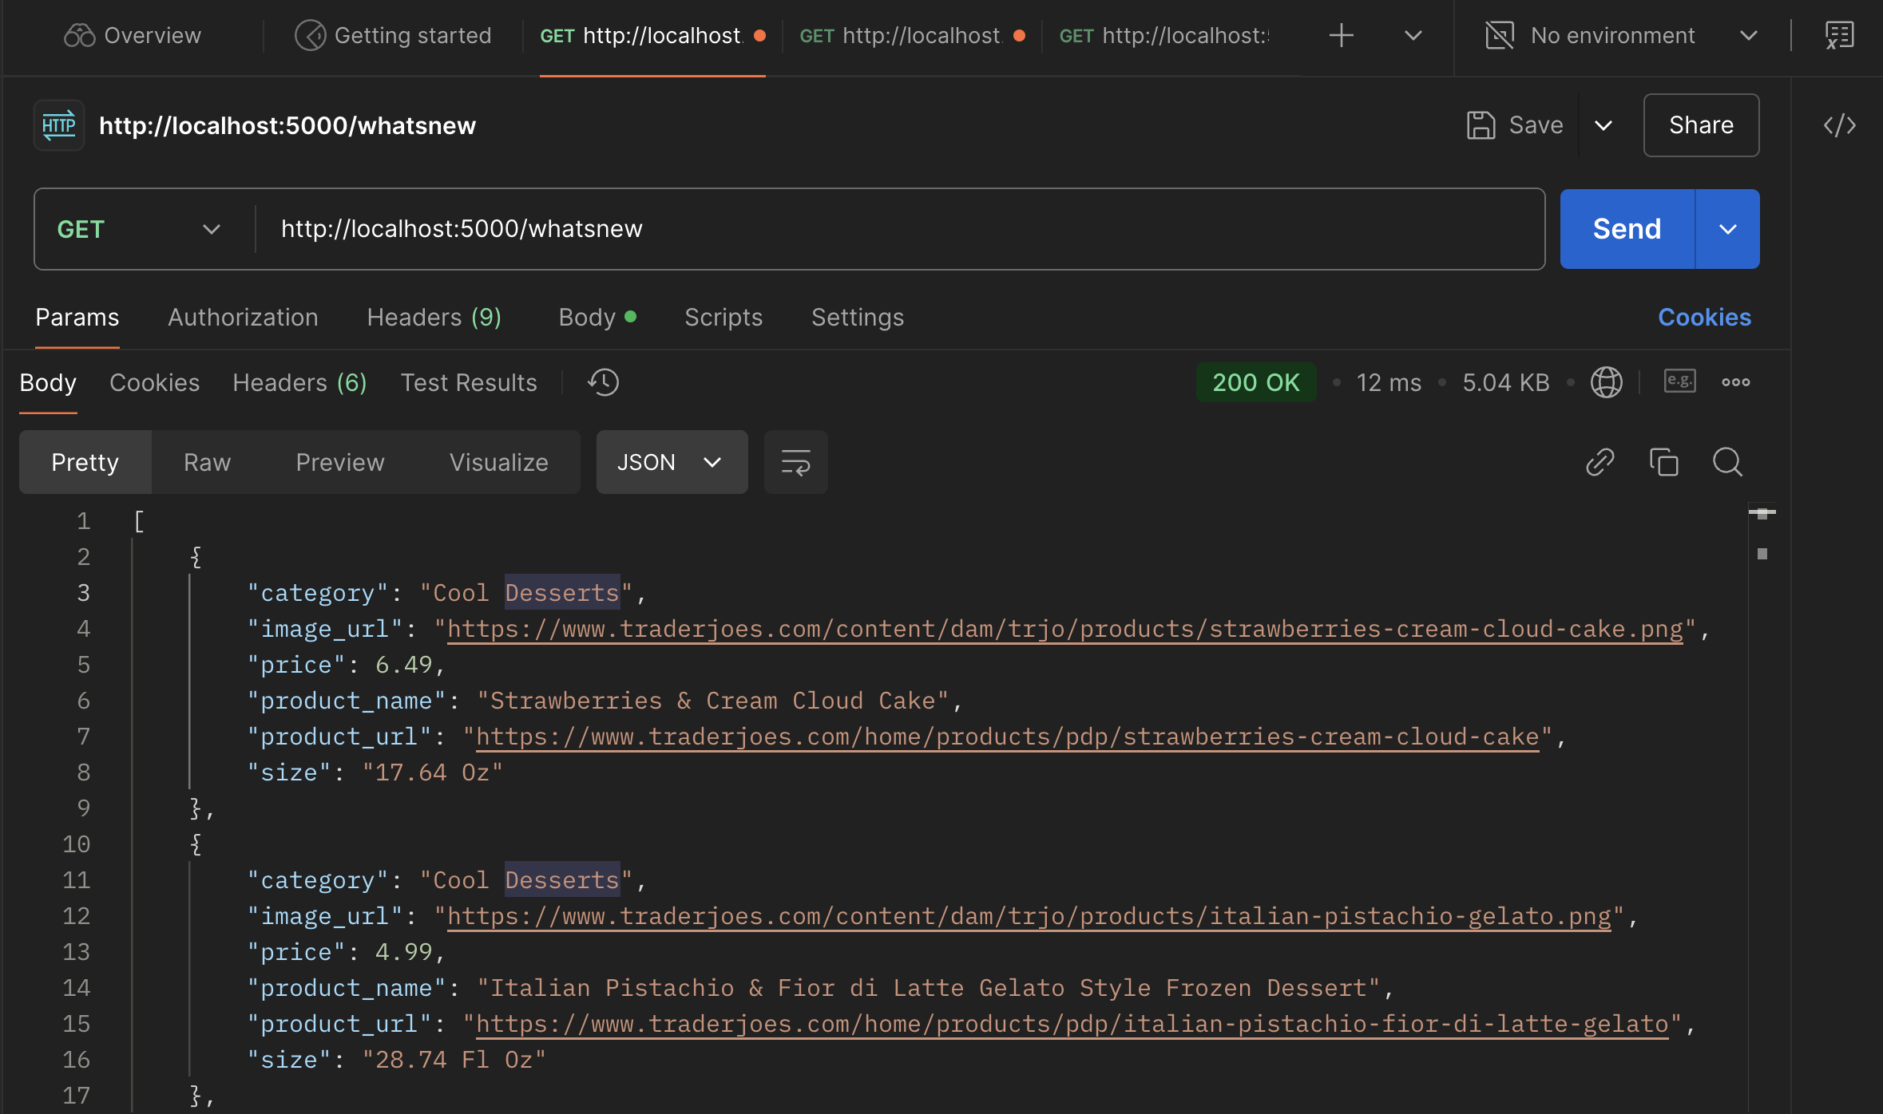
Task: Add a new request tab
Action: (1341, 35)
